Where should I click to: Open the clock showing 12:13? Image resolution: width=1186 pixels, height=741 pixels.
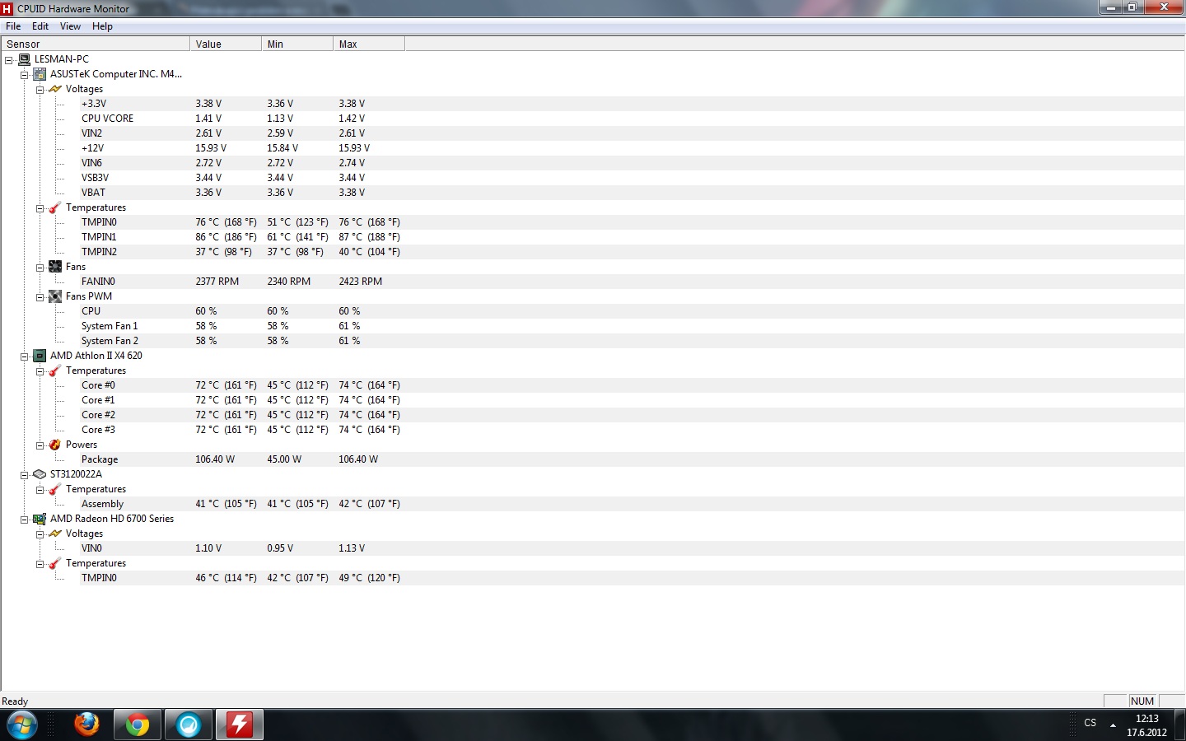(x=1146, y=725)
